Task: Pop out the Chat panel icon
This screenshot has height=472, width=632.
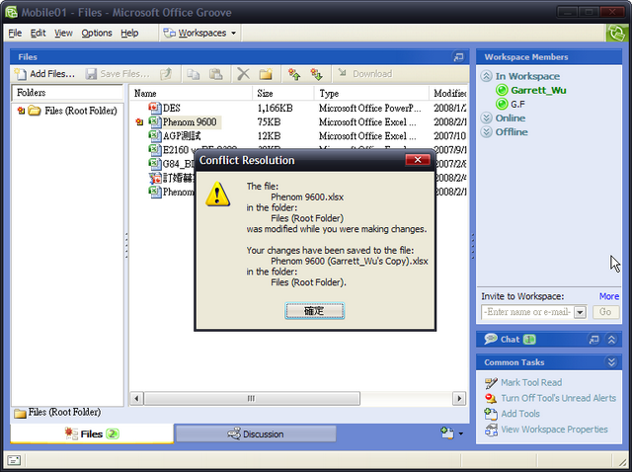Action: pyautogui.click(x=593, y=340)
